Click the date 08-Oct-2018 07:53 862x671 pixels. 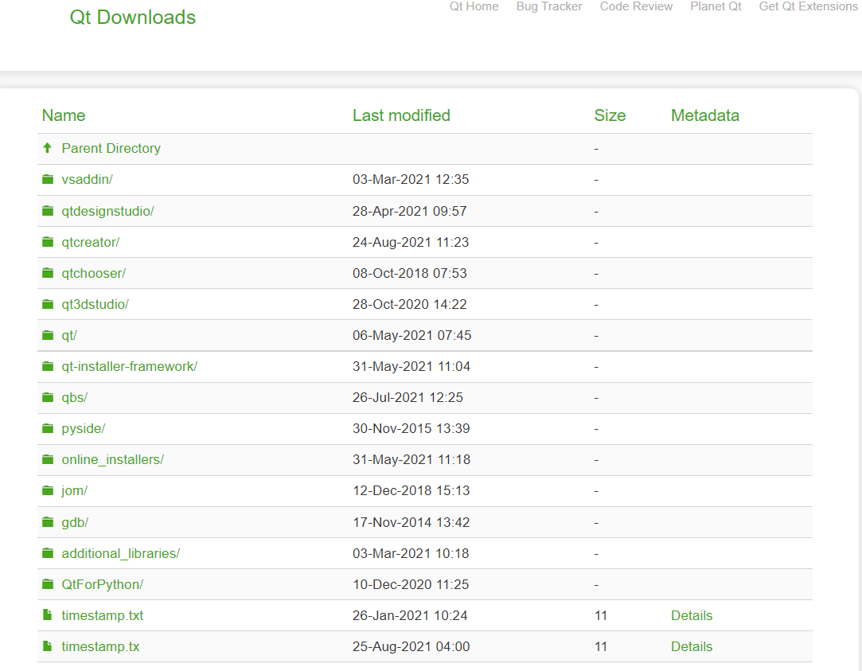coord(410,273)
